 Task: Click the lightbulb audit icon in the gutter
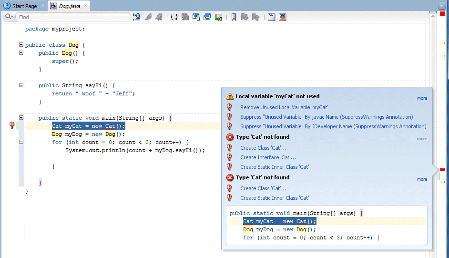[x=12, y=125]
